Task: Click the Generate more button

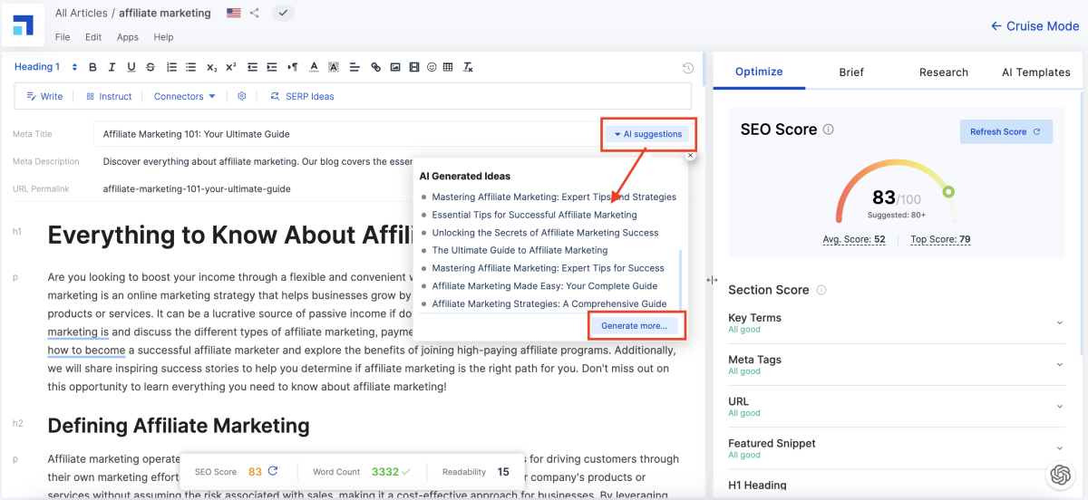Action: click(634, 325)
